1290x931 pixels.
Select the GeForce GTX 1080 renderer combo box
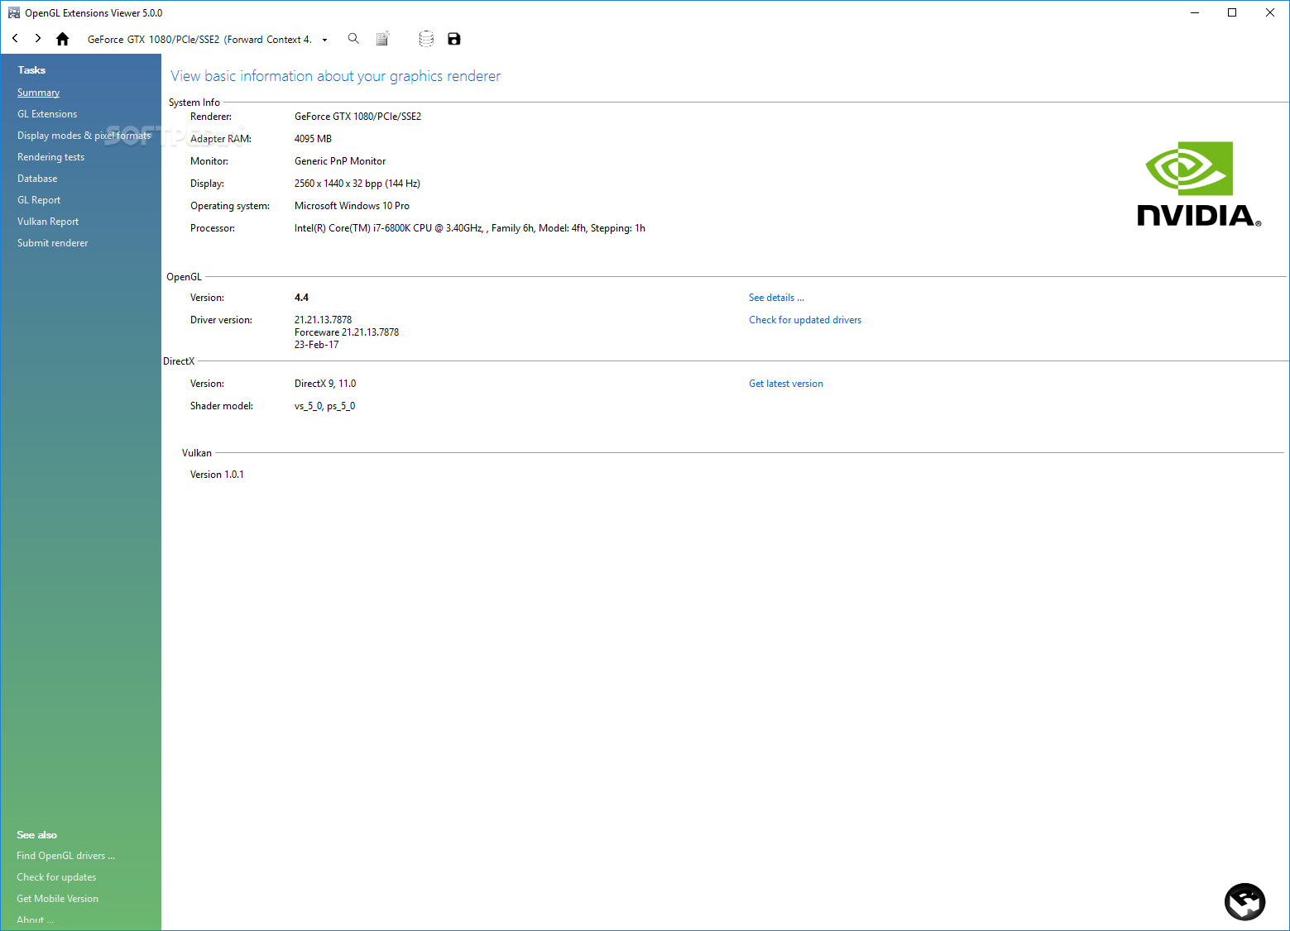[x=207, y=40]
